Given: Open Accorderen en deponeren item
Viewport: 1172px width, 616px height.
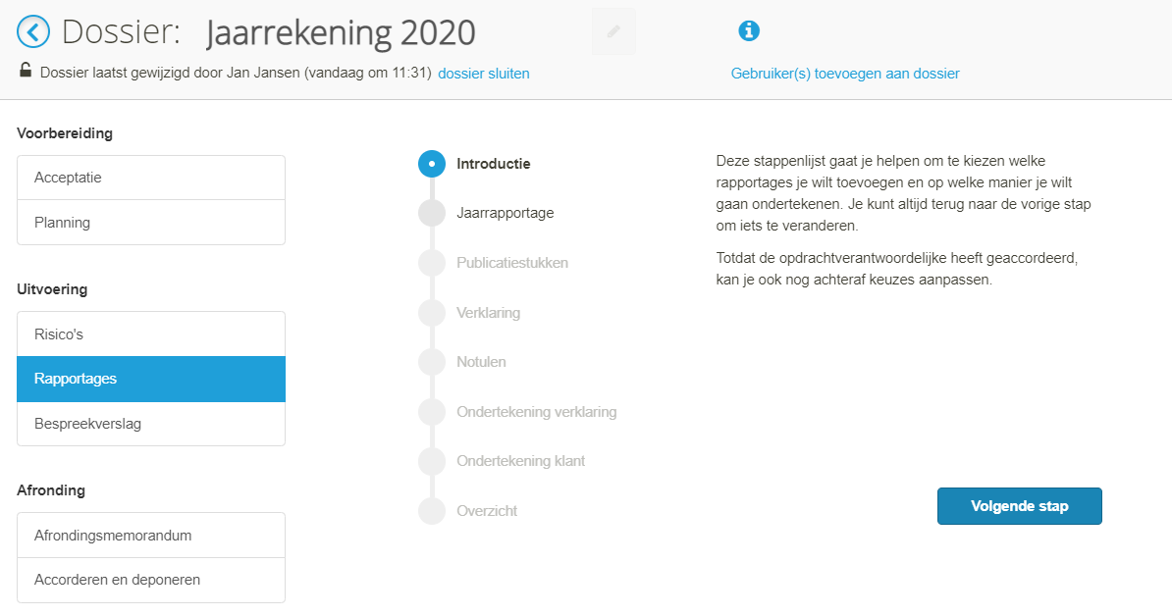Looking at the screenshot, I should point(151,580).
